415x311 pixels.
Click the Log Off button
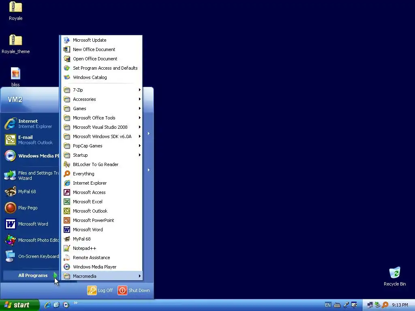tap(101, 290)
